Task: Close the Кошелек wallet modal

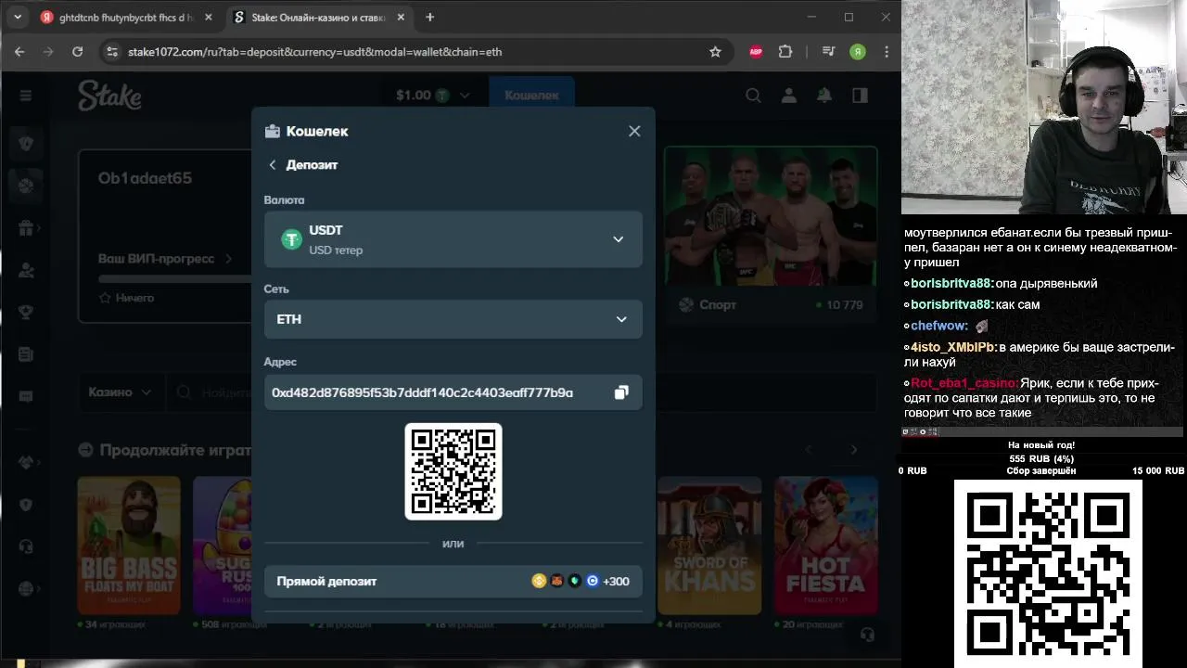Action: pos(634,132)
